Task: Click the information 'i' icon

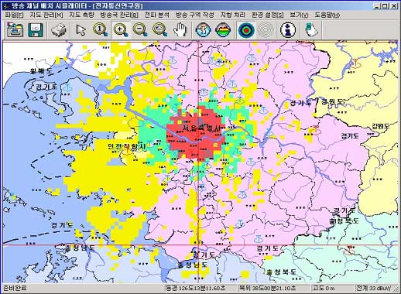Action: click(x=287, y=30)
